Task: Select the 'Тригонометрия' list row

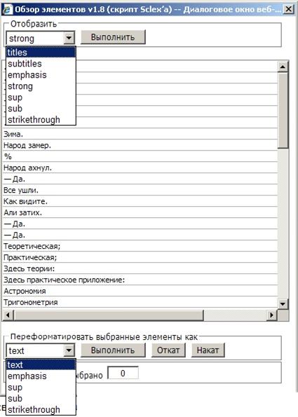Action: [x=140, y=302]
